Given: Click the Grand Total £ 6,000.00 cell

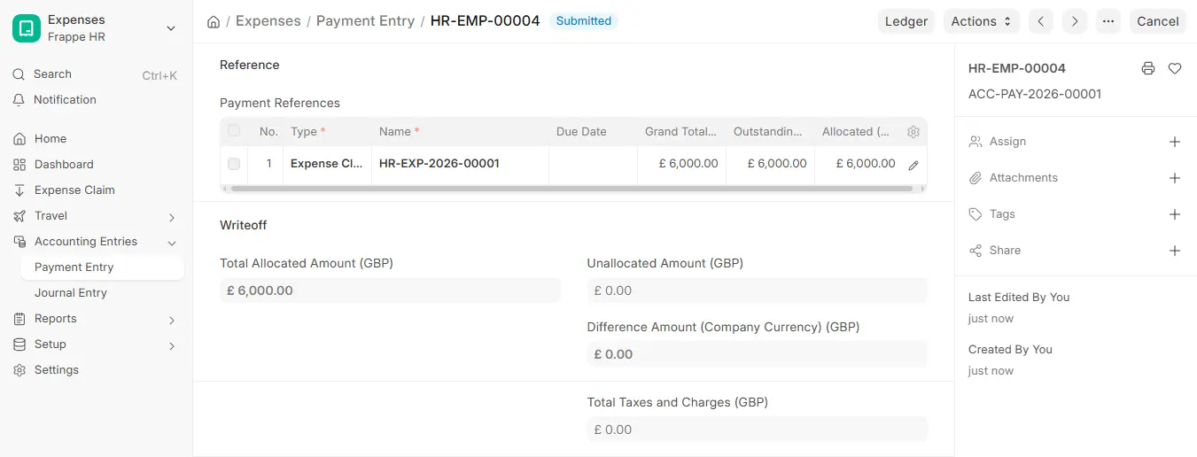Looking at the screenshot, I should (x=682, y=164).
